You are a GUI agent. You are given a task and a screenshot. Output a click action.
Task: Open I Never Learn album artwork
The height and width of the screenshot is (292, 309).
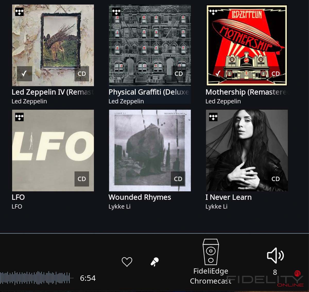(247, 150)
